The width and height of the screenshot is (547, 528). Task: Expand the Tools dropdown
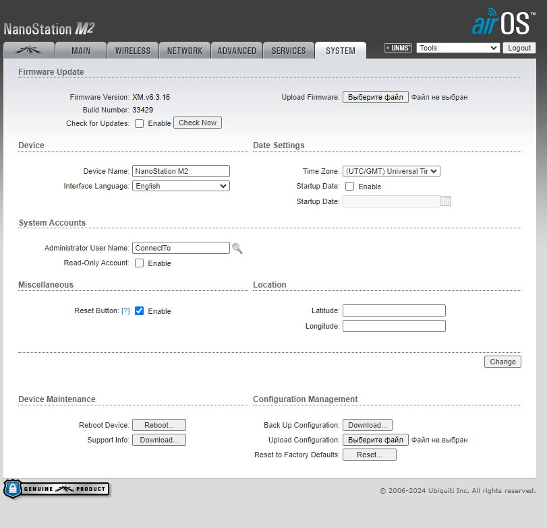(458, 48)
